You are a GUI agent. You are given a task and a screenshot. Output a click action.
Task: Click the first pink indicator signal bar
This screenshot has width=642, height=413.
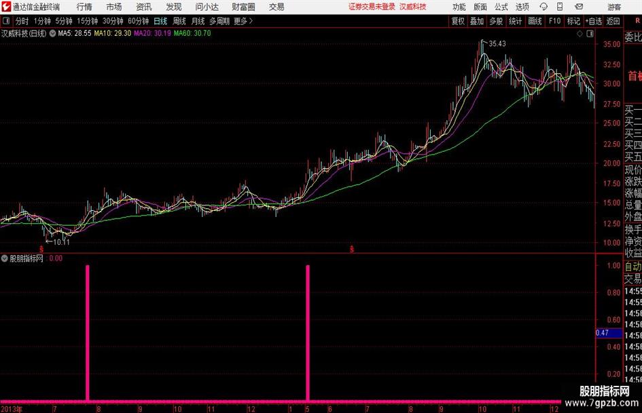[87, 332]
